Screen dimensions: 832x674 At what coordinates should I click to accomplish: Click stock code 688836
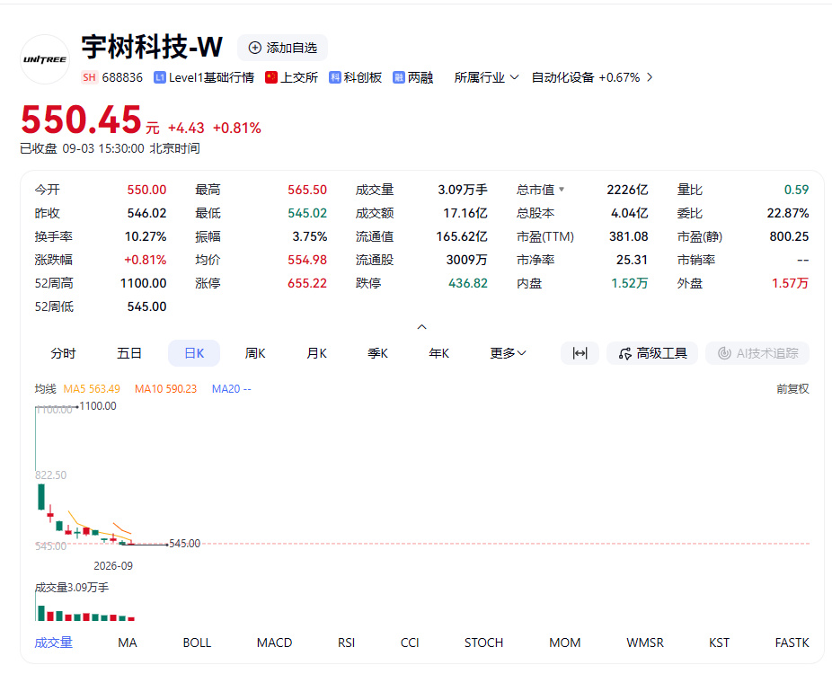[122, 77]
